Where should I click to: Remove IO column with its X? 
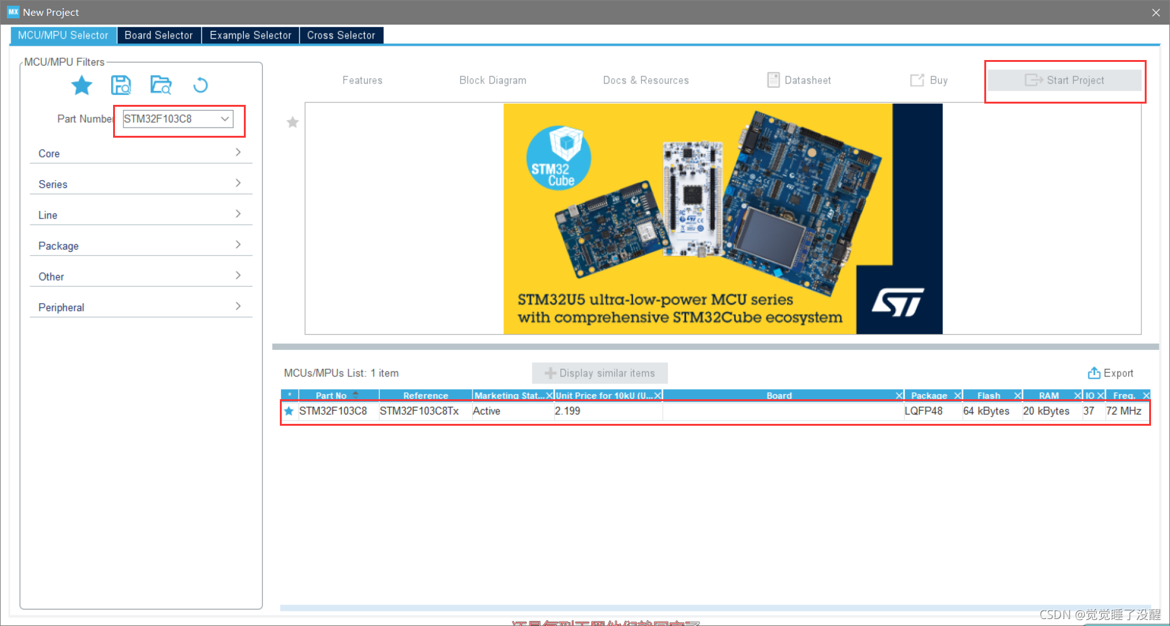[1101, 395]
